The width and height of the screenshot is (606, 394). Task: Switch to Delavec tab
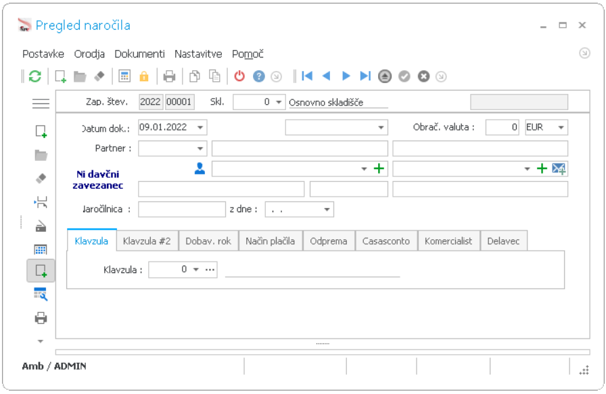tap(503, 241)
